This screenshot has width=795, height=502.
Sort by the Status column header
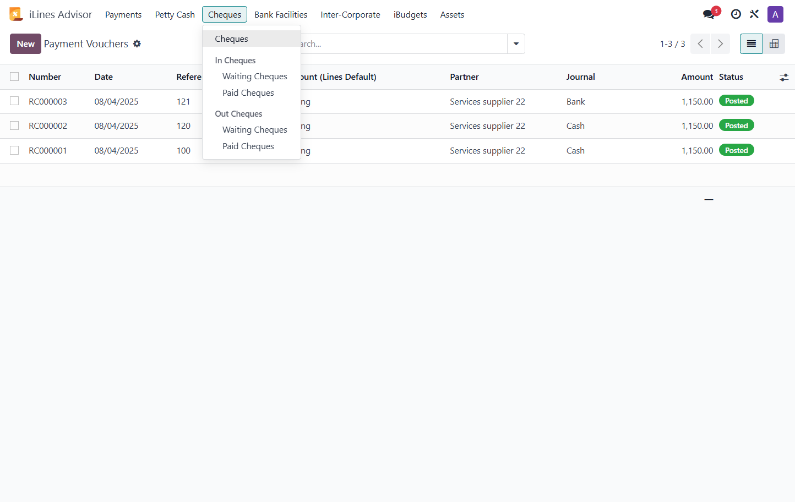click(731, 77)
